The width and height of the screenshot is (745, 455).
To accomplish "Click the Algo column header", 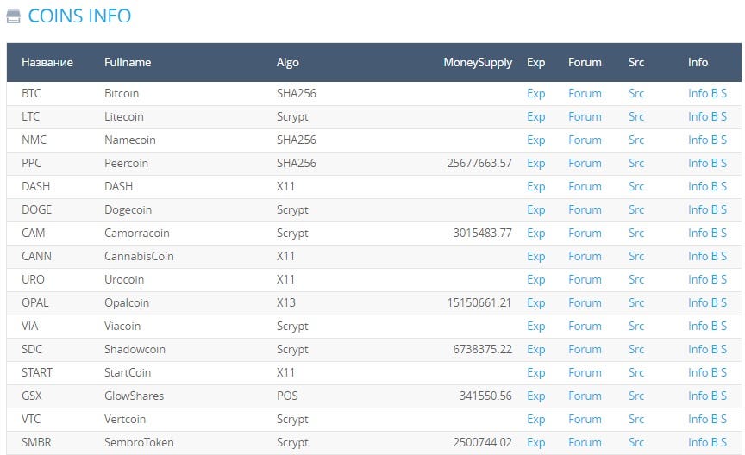I will (287, 63).
